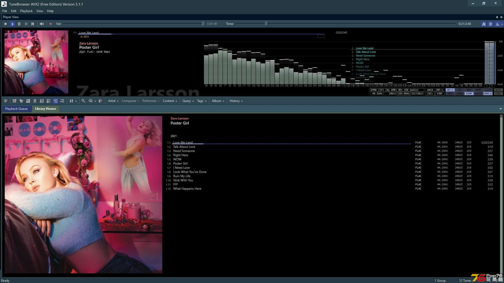Toggle VST3 plugin indicator

tap(479, 94)
